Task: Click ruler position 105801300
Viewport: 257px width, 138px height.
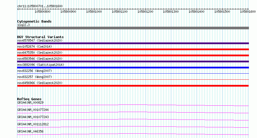Action: point(171,12)
